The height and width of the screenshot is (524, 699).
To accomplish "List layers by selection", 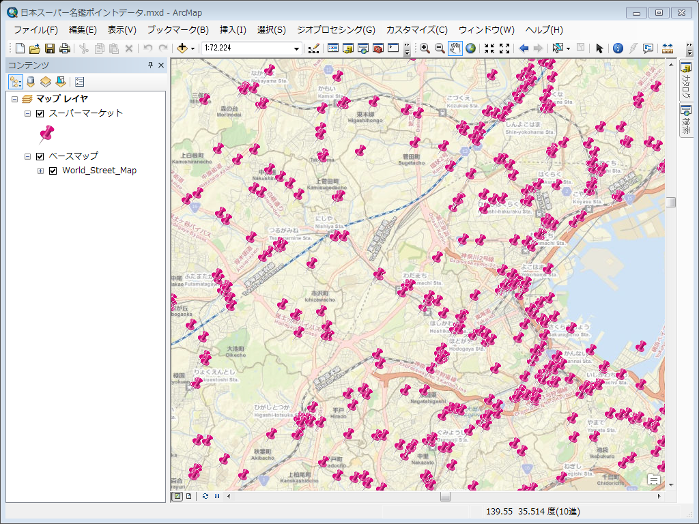I will (61, 82).
